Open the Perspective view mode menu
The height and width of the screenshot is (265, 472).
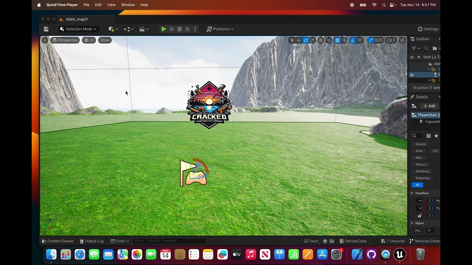click(65, 40)
